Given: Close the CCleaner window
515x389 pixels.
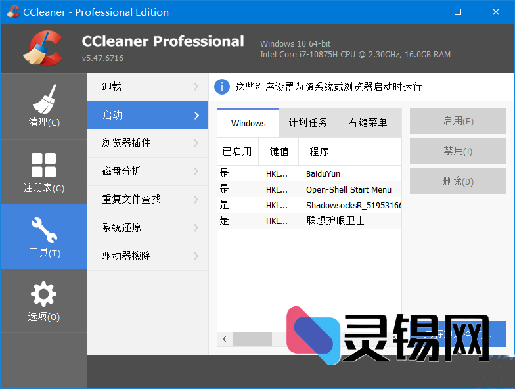Looking at the screenshot, I should pos(495,12).
